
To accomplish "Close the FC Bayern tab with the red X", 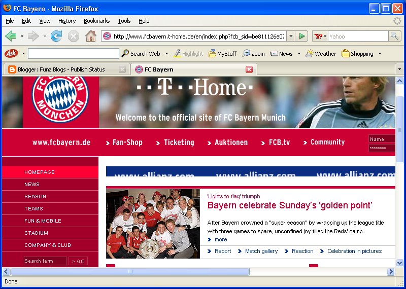I will pyautogui.click(x=249, y=69).
